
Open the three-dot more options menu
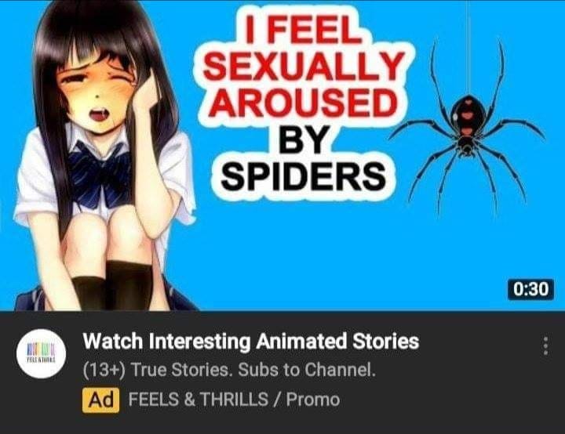pos(546,345)
